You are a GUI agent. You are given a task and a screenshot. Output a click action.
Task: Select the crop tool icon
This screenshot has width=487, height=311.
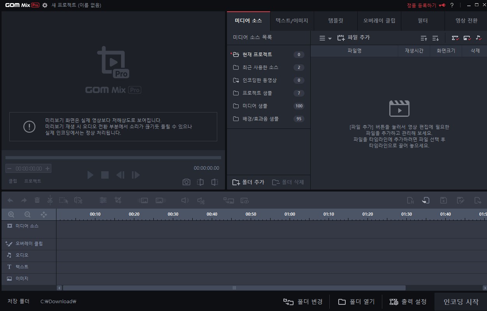coord(118,200)
